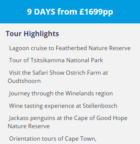This screenshot has height=144, width=140.
Task: Select Jackass penguins at Cape of Good Hope
Action: [68, 118]
